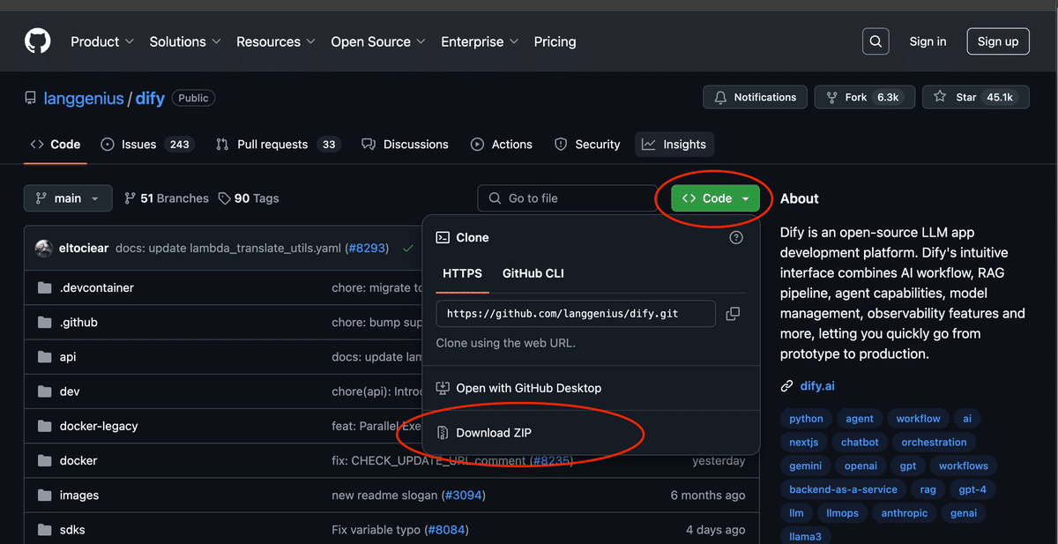Expand the Enterprise menu
The height and width of the screenshot is (544, 1058).
[x=480, y=41]
